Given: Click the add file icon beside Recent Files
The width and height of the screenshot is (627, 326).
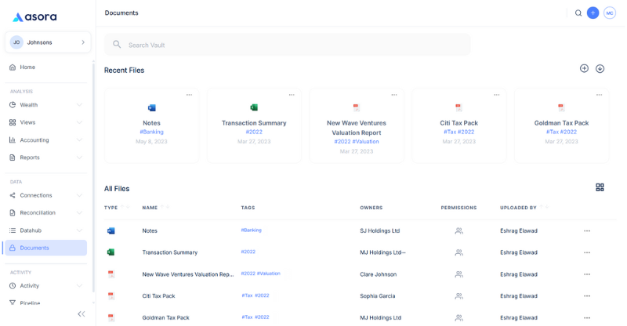Looking at the screenshot, I should point(584,68).
